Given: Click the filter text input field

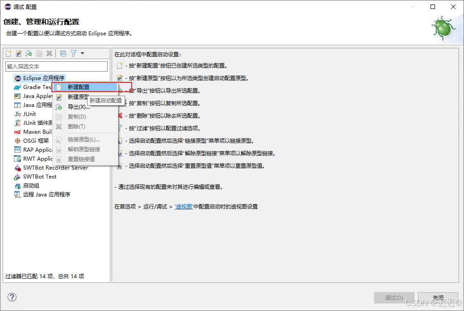Looking at the screenshot, I should (57, 66).
